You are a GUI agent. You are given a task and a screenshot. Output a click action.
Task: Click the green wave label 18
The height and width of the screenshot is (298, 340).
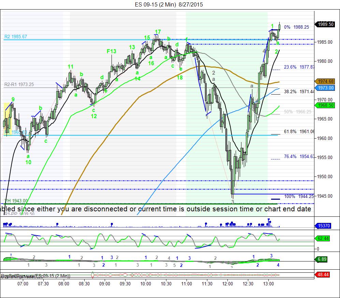pos(179,77)
